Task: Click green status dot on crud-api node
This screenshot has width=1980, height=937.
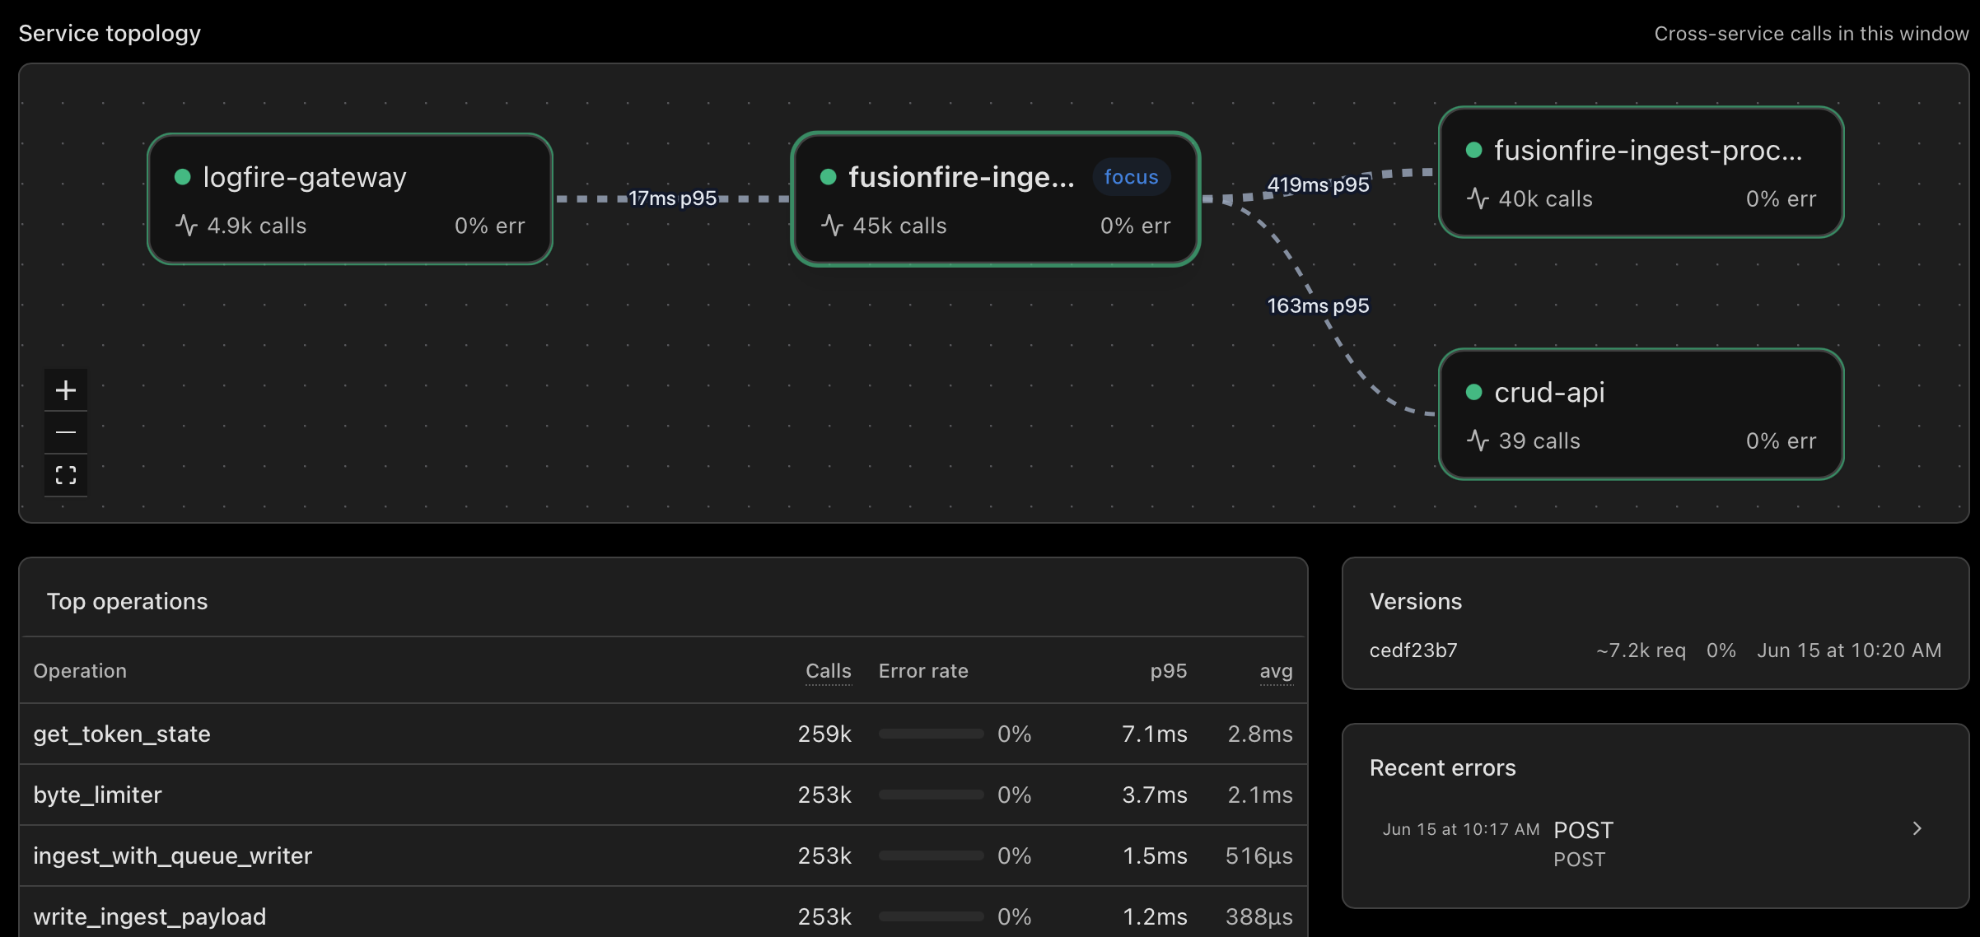Action: (1474, 392)
